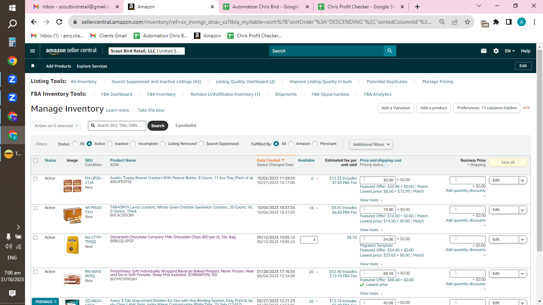543x305 pixels.
Task: Open the notification center icon on taskbar
Action: [12, 293]
